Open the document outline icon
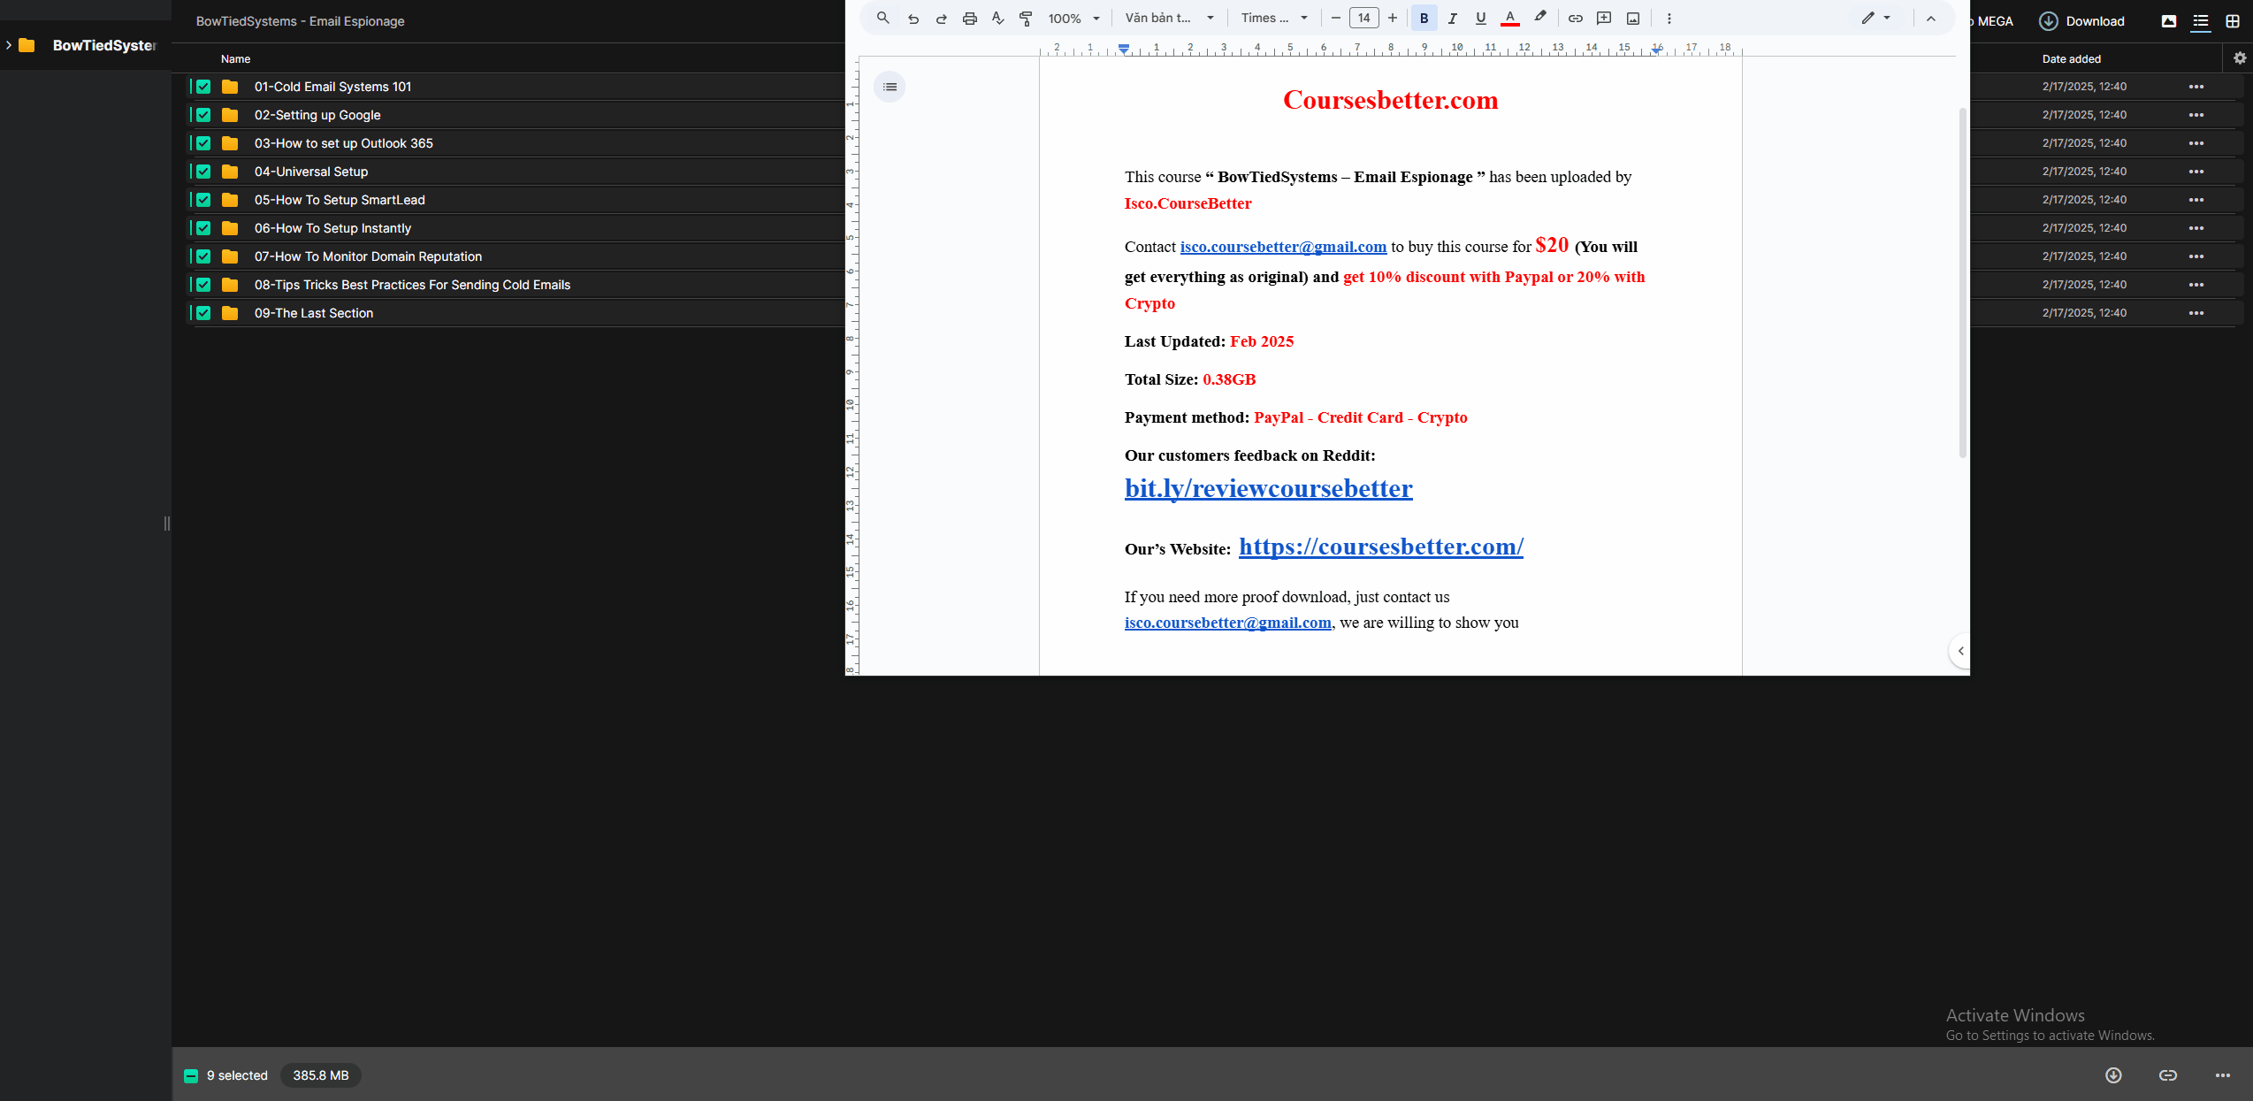The height and width of the screenshot is (1101, 2253). coord(890,87)
